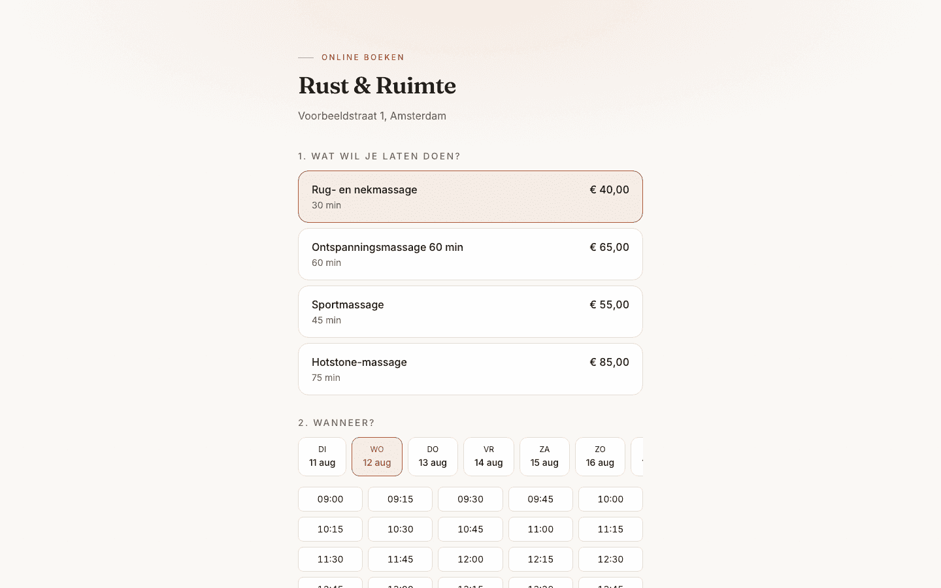Screen dimensions: 941x588
Task: Choose the 10:45 time slot
Action: [470, 529]
